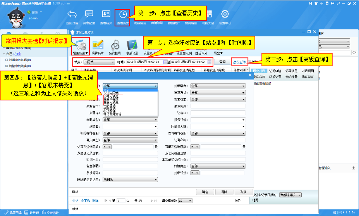The height and width of the screenshot is (216, 359).
Task: Click the 高级查询 link
Action: [239, 62]
